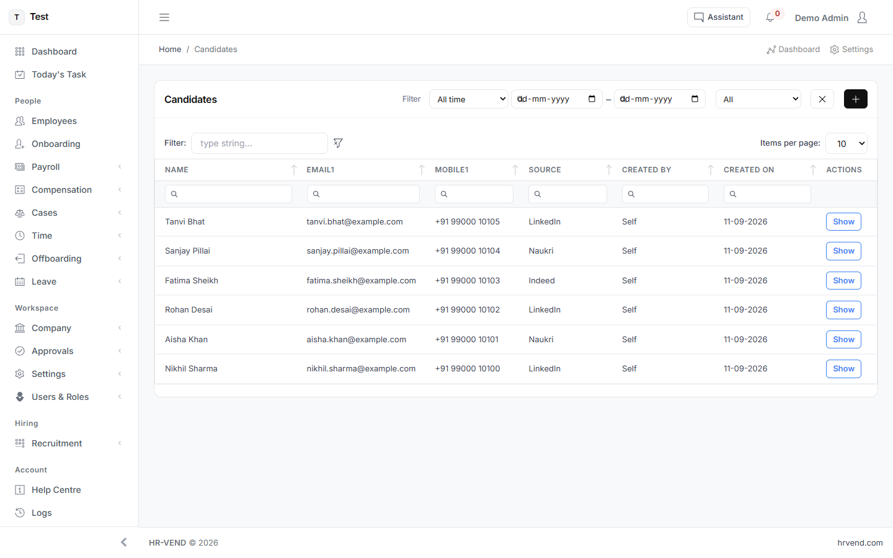Go to Home breadcrumb link
Image resolution: width=893 pixels, height=558 pixels.
coord(170,50)
